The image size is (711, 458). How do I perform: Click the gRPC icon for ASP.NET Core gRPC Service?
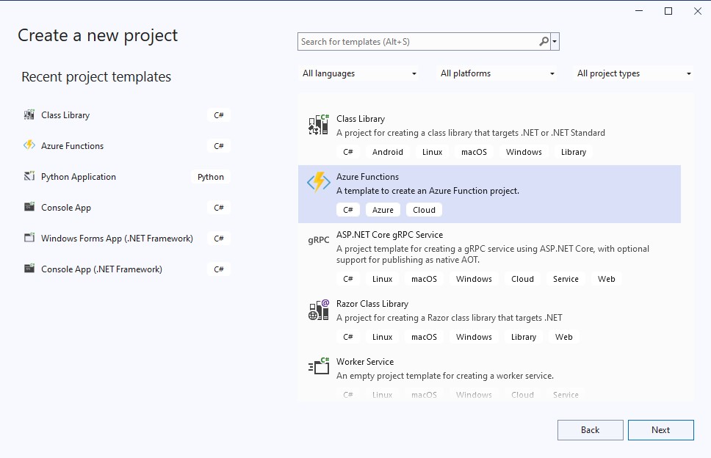tap(318, 240)
